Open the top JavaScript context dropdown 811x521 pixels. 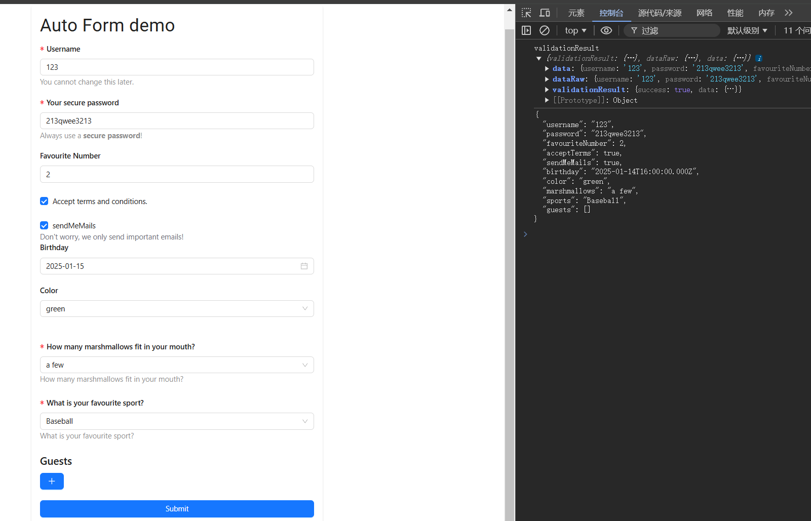[x=575, y=30]
